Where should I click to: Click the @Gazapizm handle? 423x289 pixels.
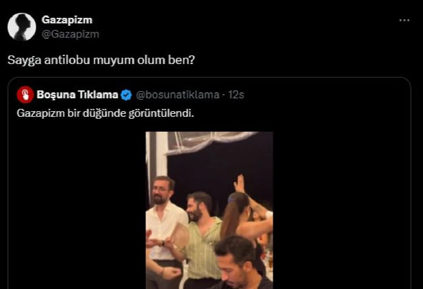pos(70,34)
